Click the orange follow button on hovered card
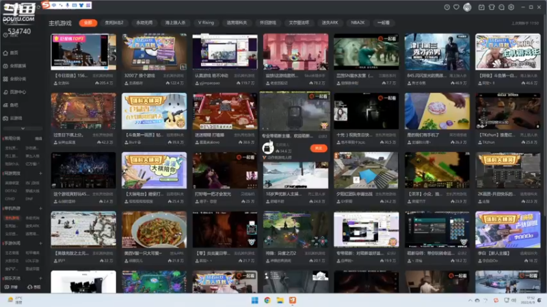 pyautogui.click(x=319, y=148)
